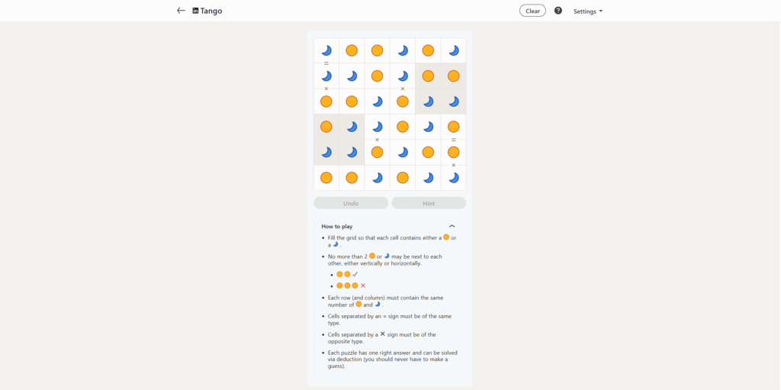Toggle the shaded sun in row four, column one
This screenshot has width=781, height=390.
click(x=326, y=127)
